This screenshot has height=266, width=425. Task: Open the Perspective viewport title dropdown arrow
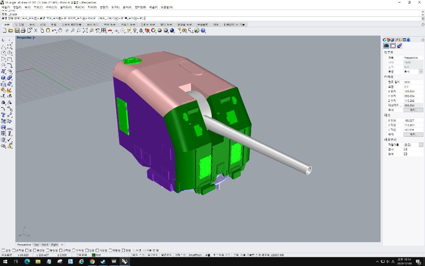pyautogui.click(x=34, y=38)
